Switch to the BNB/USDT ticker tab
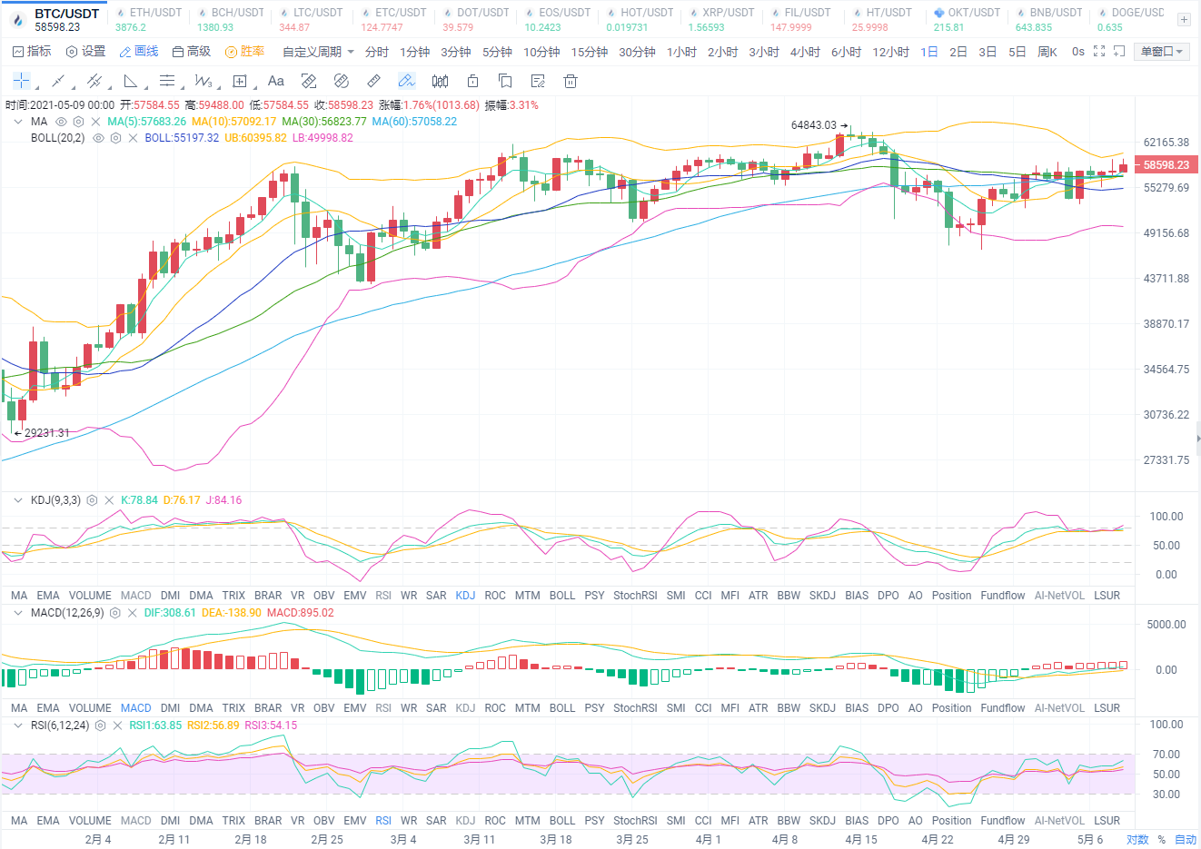Viewport: 1201px width, 849px height. [x=1047, y=19]
